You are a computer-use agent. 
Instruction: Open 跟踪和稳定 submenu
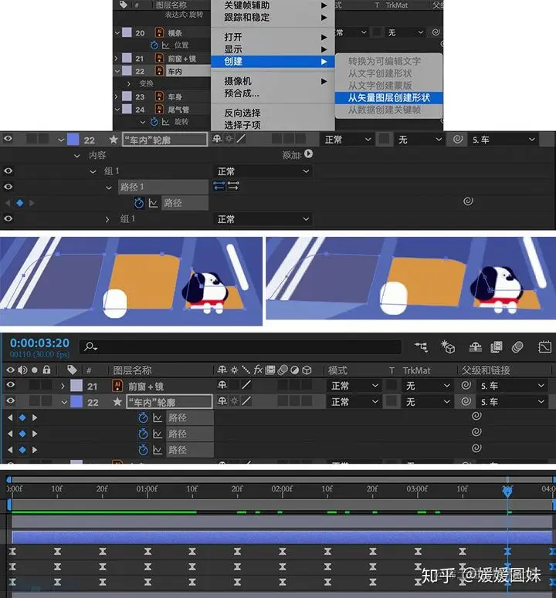click(x=274, y=18)
